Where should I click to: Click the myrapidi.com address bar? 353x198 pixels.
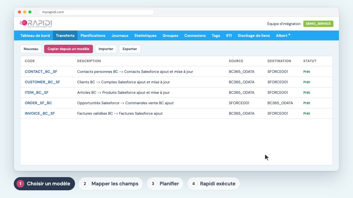pyautogui.click(x=96, y=12)
